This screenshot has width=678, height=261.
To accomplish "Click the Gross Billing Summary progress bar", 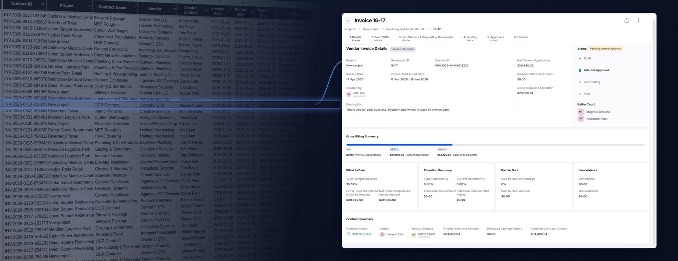I will point(495,144).
